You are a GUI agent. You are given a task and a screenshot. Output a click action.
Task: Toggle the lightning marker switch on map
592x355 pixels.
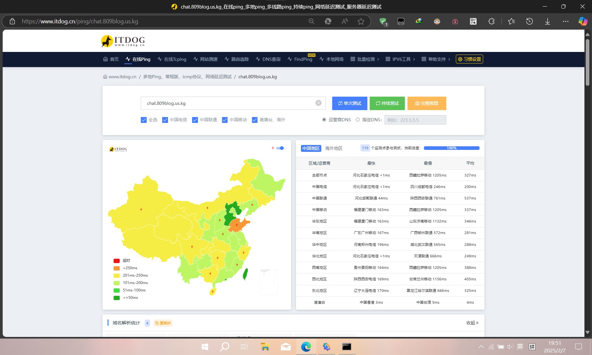click(x=280, y=148)
